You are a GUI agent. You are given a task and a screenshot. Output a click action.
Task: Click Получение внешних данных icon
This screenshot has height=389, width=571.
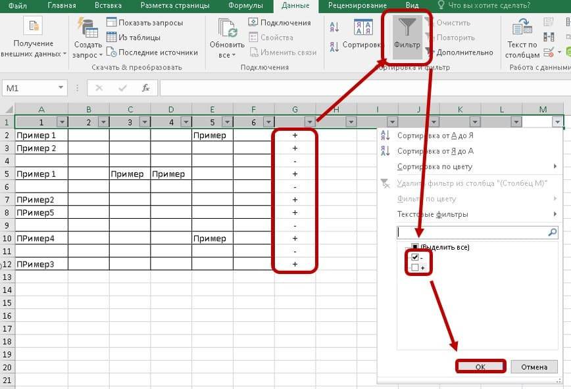tap(33, 26)
